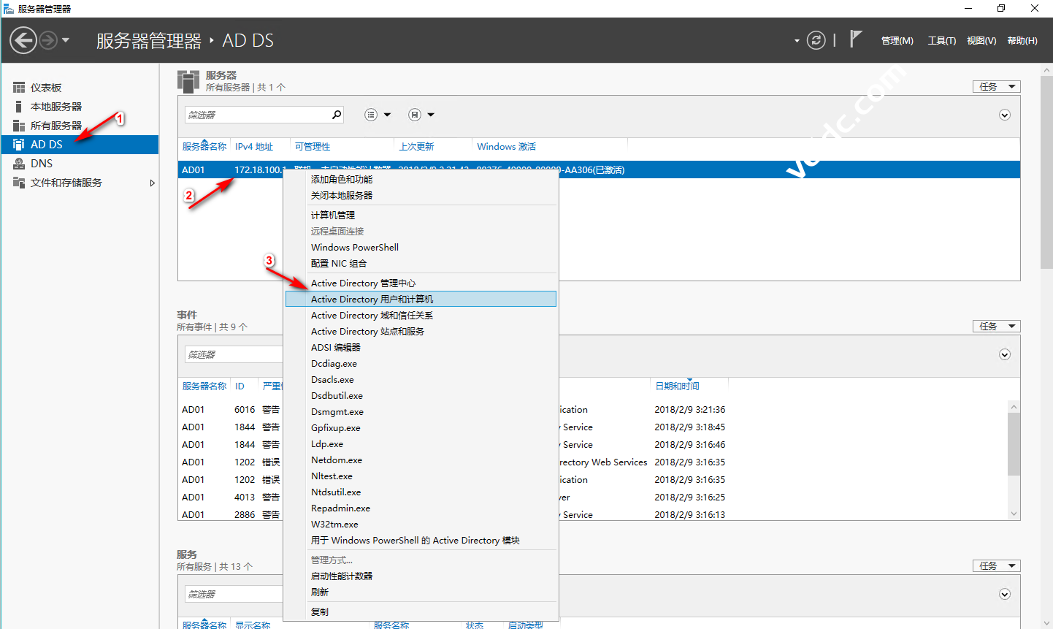Screen dimensions: 1053x629
Task: Open the notifications flag icon
Action: [x=856, y=39]
